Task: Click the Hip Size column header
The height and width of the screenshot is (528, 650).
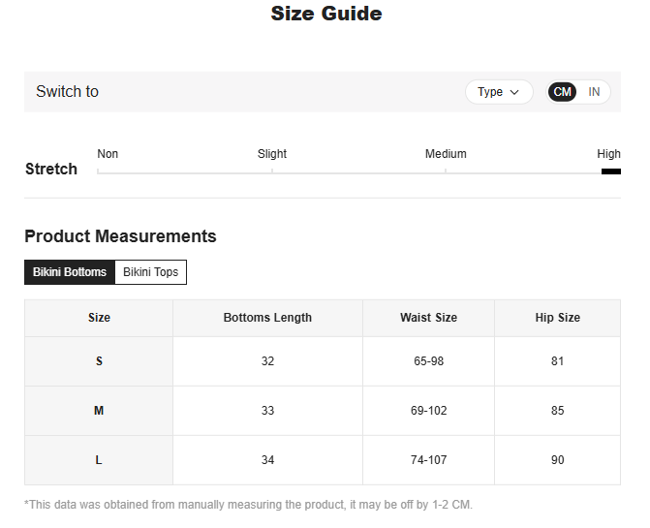Action: coord(557,318)
